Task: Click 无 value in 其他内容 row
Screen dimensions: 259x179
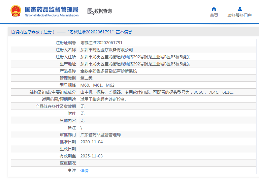Action: (x=82, y=121)
